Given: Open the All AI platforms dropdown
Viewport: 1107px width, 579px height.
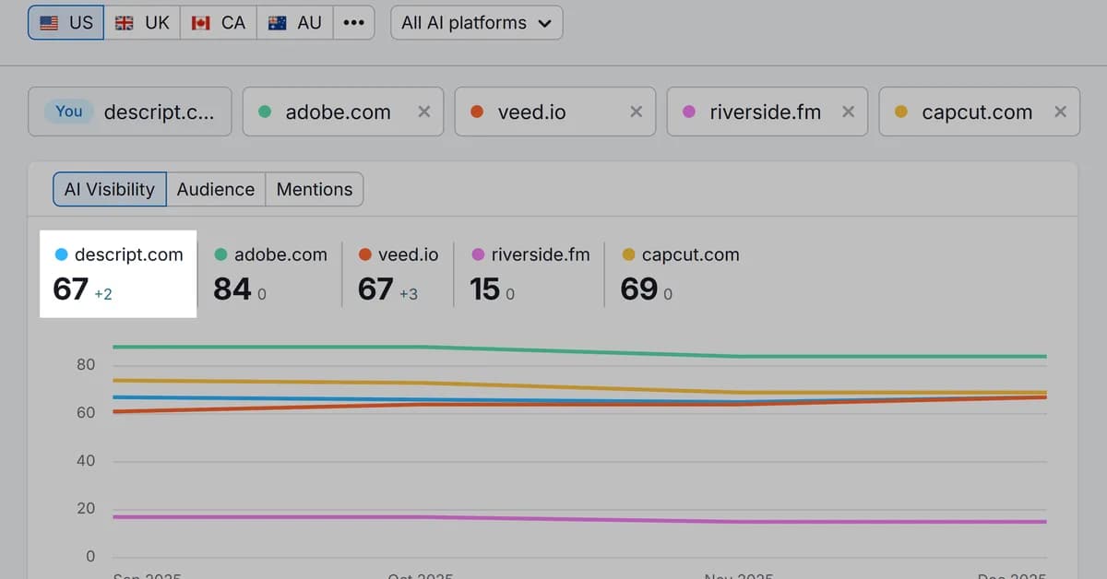Looking at the screenshot, I should tap(477, 23).
